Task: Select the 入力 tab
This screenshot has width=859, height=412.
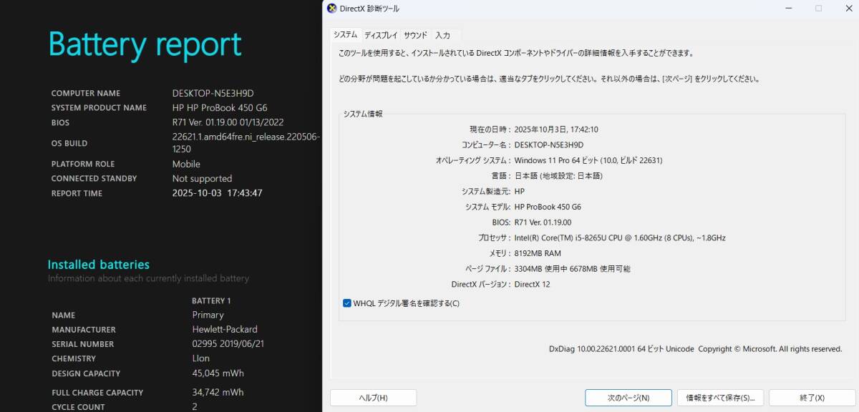Action: point(445,34)
